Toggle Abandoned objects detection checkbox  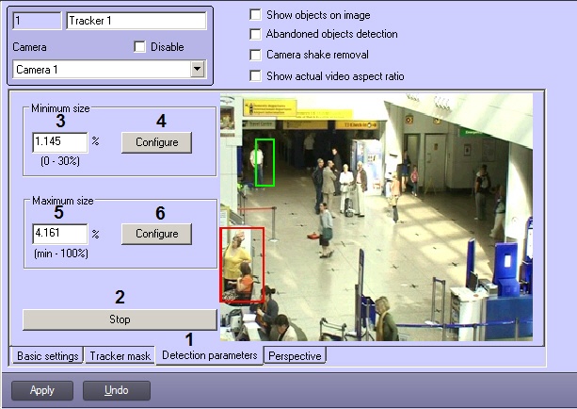tap(255, 35)
